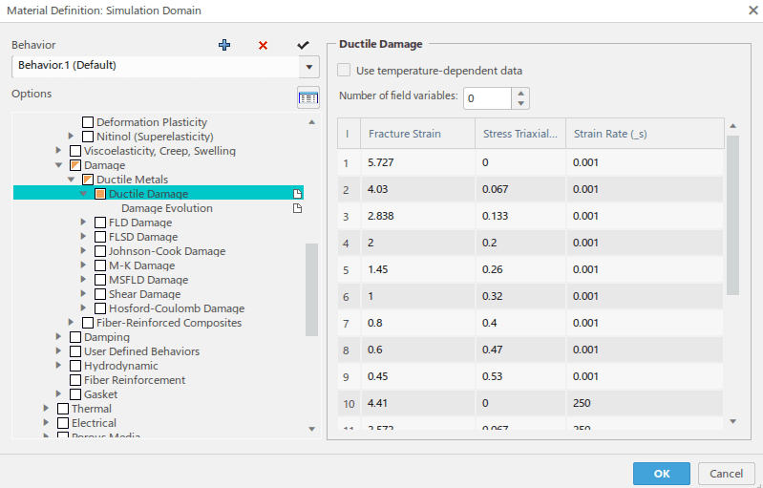763x488 pixels.
Task: Close the Material Definition dialog
Action: coord(752,11)
